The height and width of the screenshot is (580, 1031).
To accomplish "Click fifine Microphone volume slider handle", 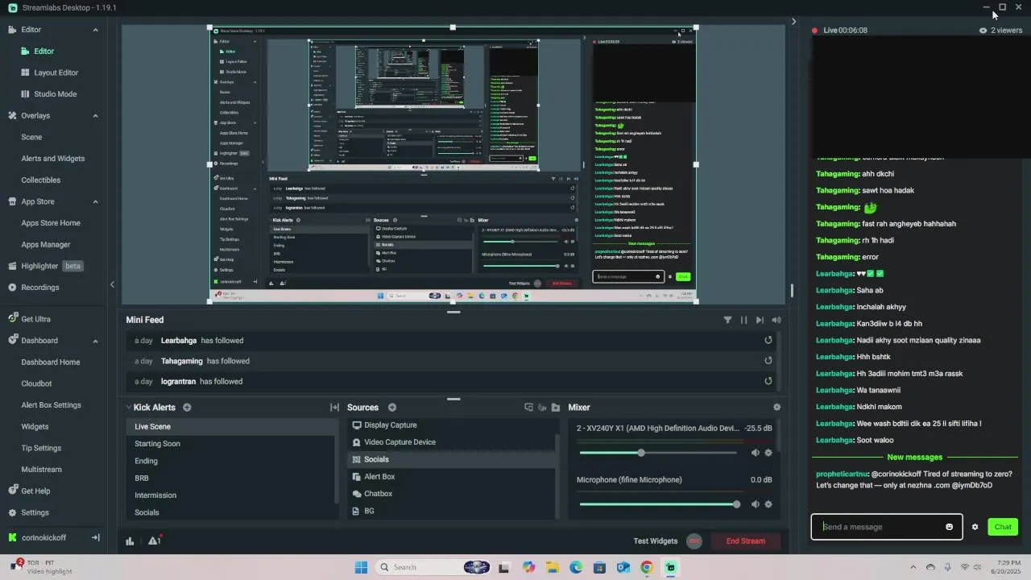I will pyautogui.click(x=736, y=504).
